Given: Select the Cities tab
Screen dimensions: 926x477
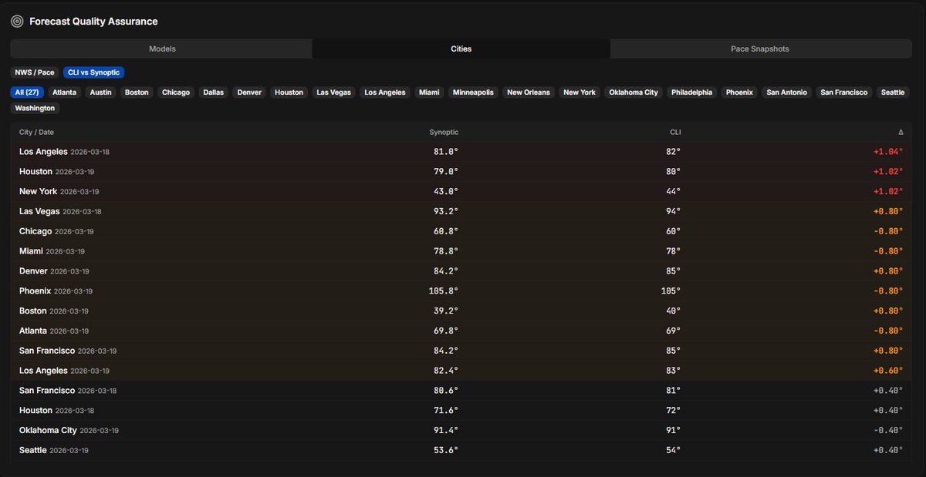Looking at the screenshot, I should tap(461, 48).
